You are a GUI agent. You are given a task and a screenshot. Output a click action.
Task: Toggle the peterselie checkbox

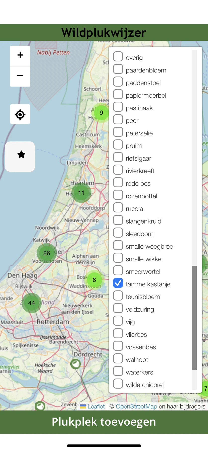pyautogui.click(x=118, y=132)
